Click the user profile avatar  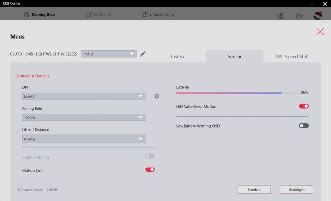click(x=318, y=16)
